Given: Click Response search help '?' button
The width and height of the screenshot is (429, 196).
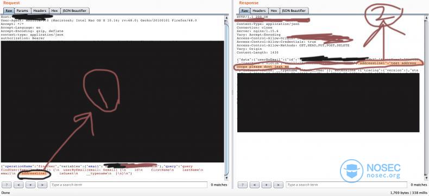Looking at the screenshot, I should (243, 185).
